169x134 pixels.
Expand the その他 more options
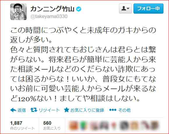124,110
